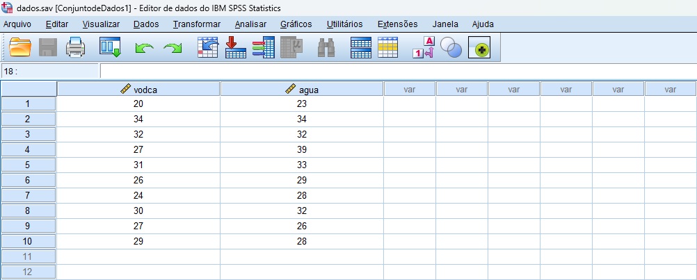697x280 pixels.
Task: Click the SPSS application icon in title bar
Action: click(7, 8)
